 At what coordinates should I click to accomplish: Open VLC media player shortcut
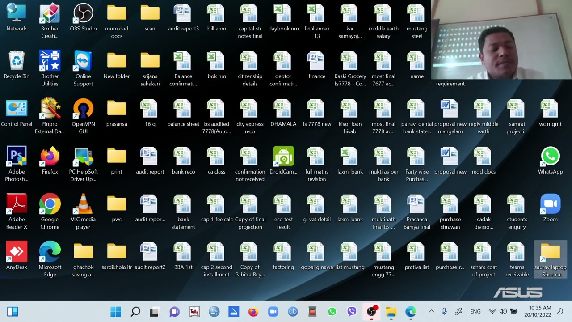pyautogui.click(x=83, y=212)
